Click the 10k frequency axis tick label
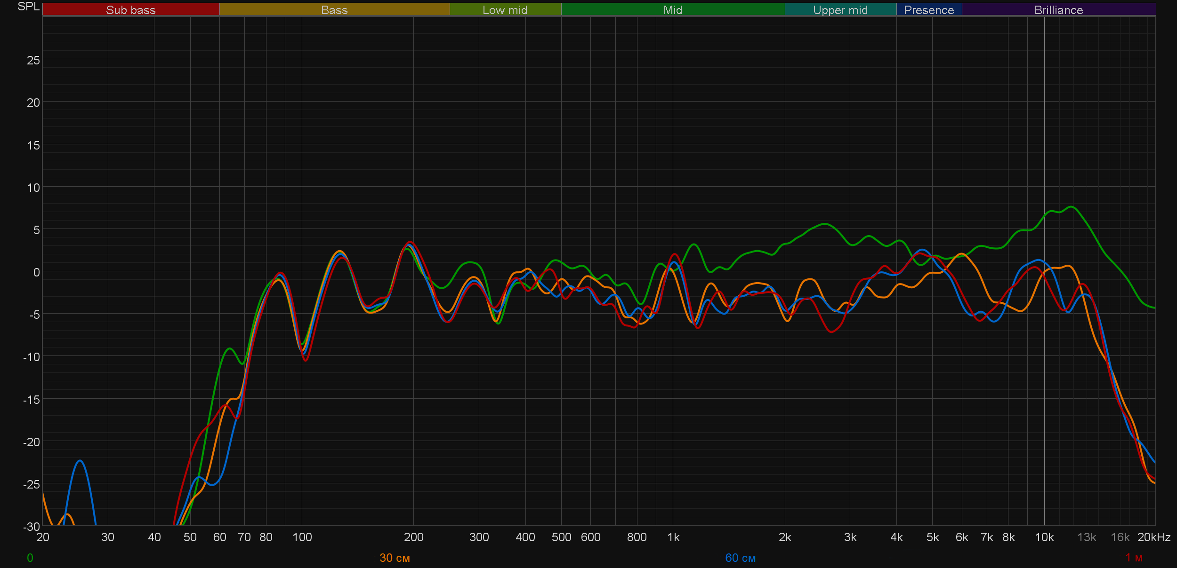 tap(1044, 537)
